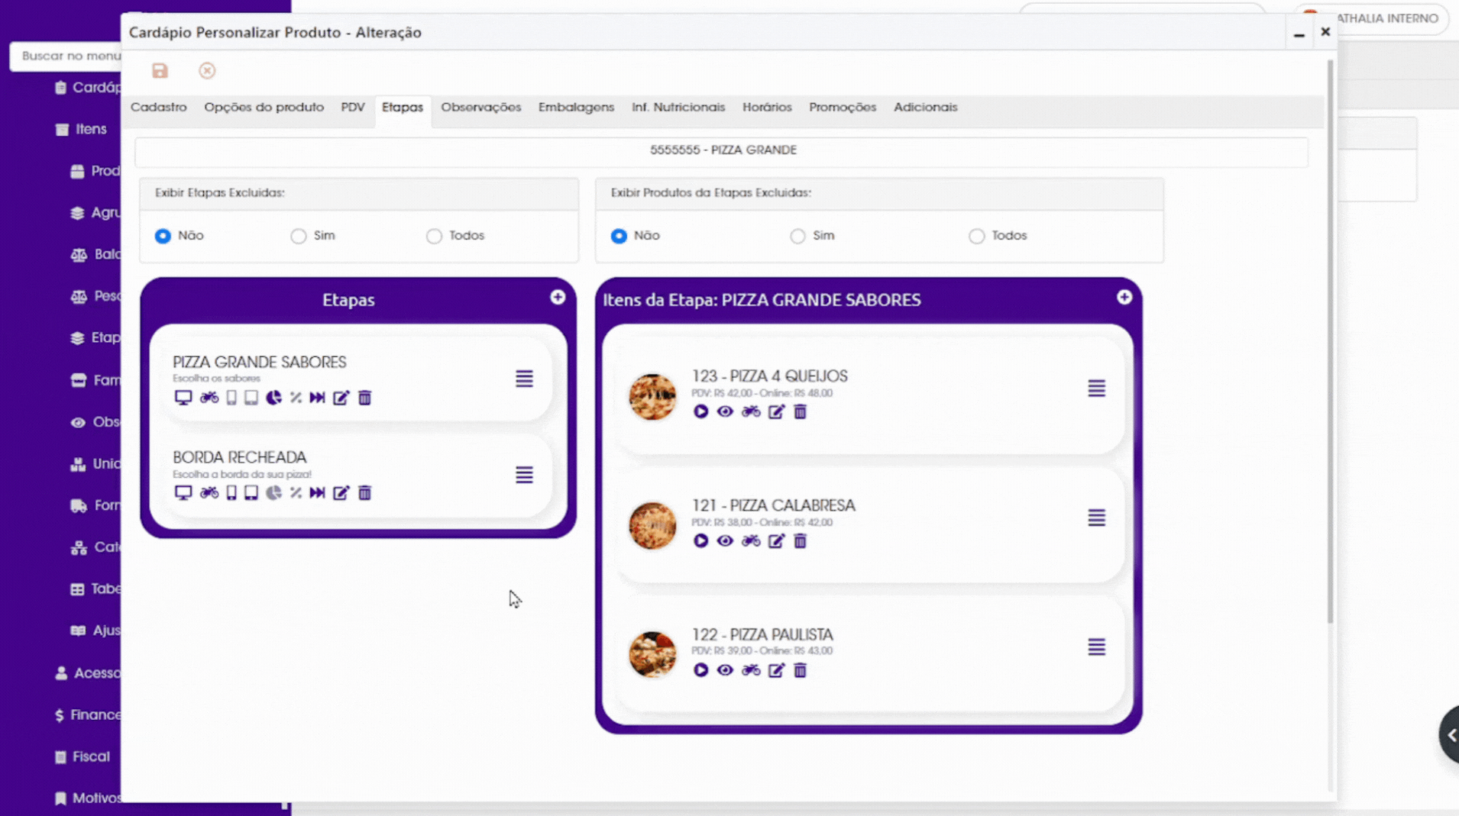Image resolution: width=1459 pixels, height=816 pixels.
Task: Open hamburger menu of PIZZA GRANDE SABORES
Action: (x=524, y=379)
